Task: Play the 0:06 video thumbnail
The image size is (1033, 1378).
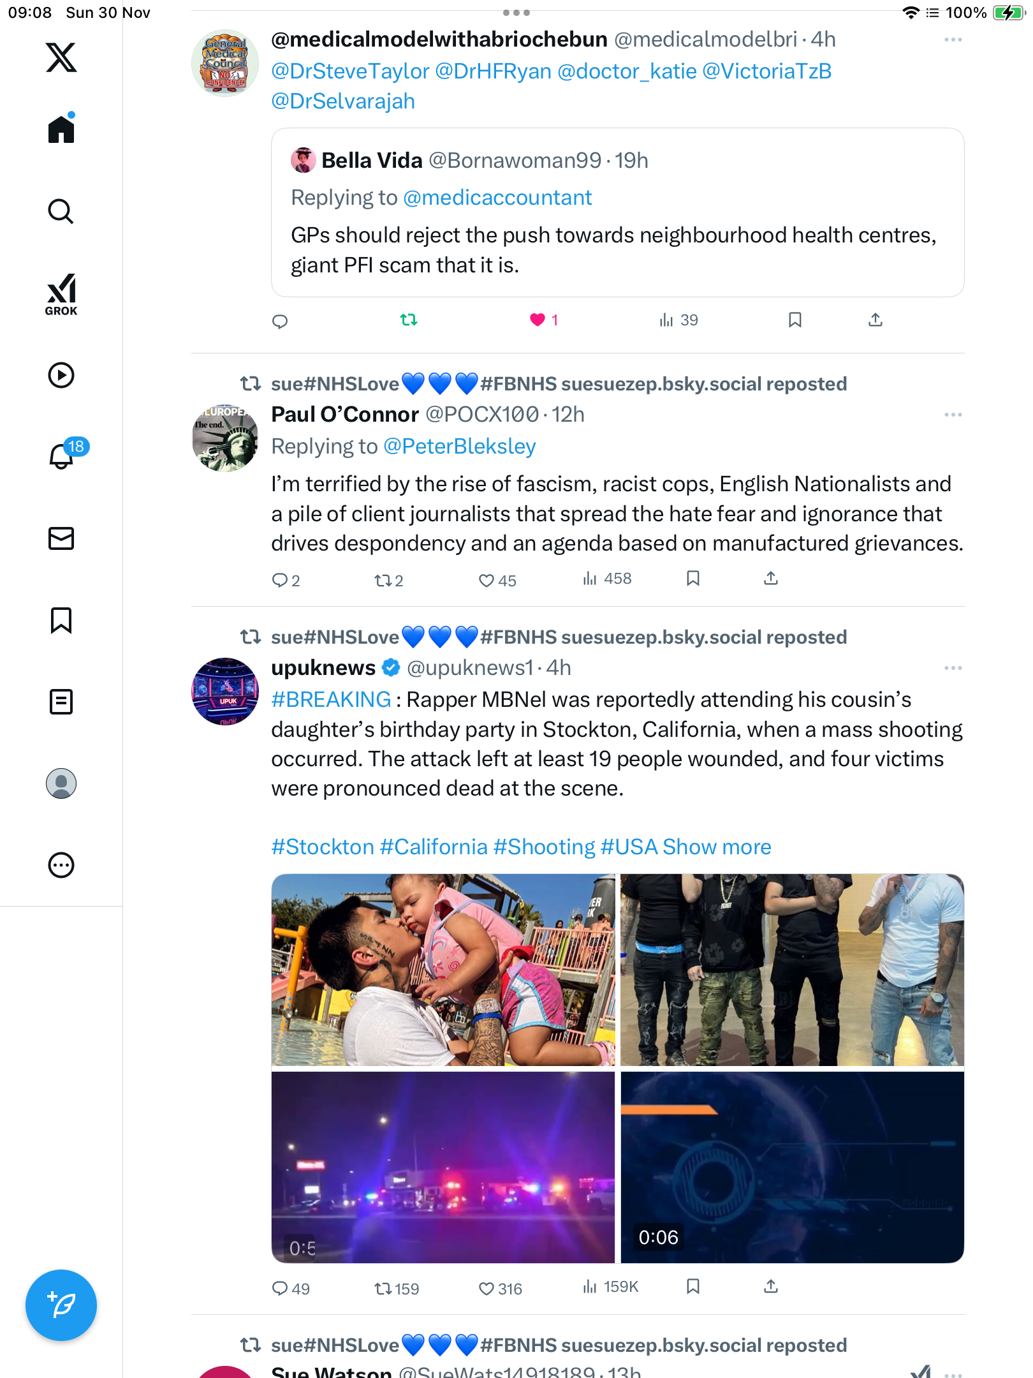Action: click(792, 1166)
